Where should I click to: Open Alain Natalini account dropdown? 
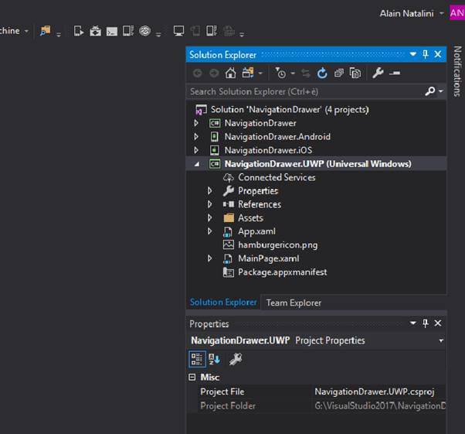[x=441, y=13]
